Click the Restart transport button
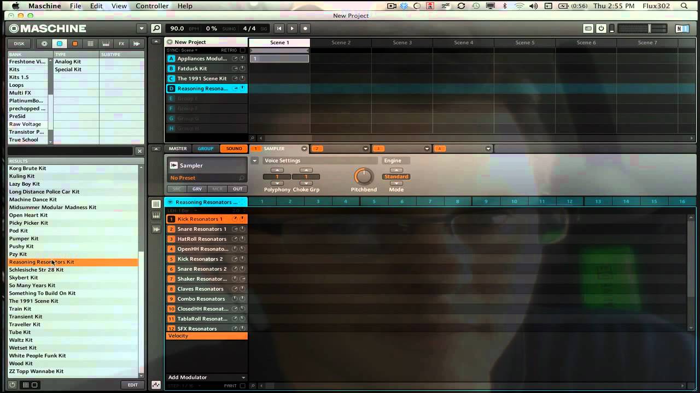 tap(279, 28)
